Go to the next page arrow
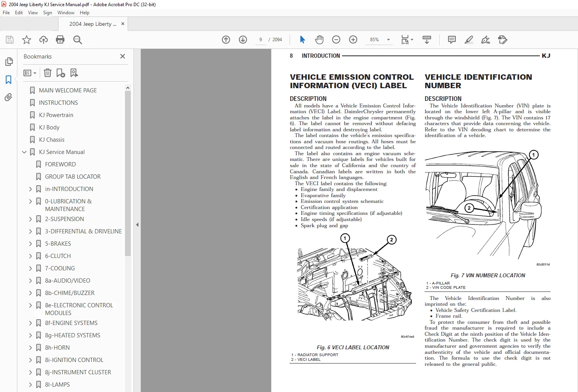578x392 pixels. 243,40
